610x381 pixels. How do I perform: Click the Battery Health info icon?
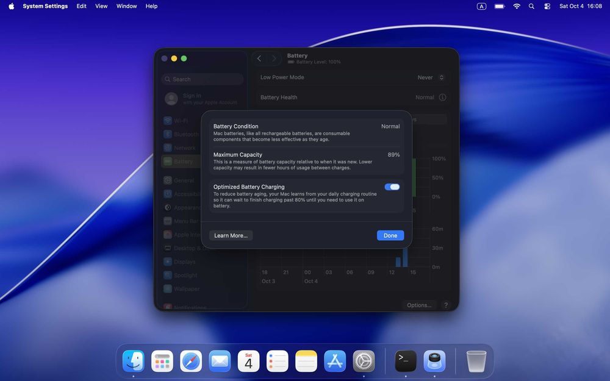click(442, 97)
